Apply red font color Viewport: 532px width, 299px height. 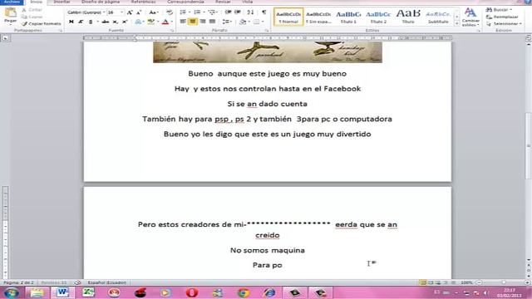click(165, 22)
